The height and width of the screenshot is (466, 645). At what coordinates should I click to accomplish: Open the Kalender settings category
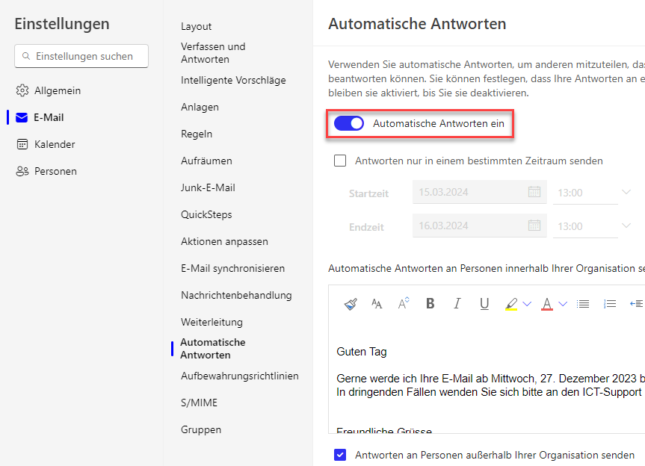pos(55,144)
